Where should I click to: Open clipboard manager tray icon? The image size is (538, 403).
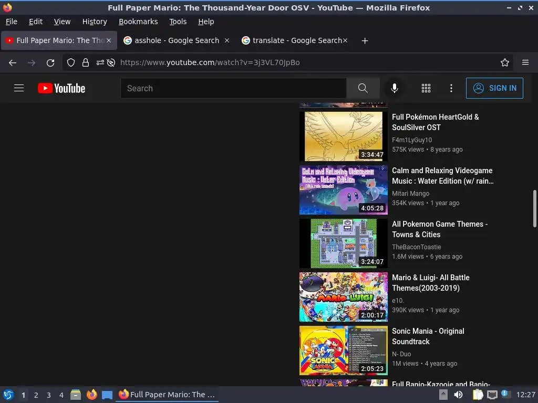(x=478, y=395)
